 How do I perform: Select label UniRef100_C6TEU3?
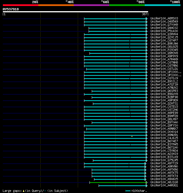click(x=164, y=107)
